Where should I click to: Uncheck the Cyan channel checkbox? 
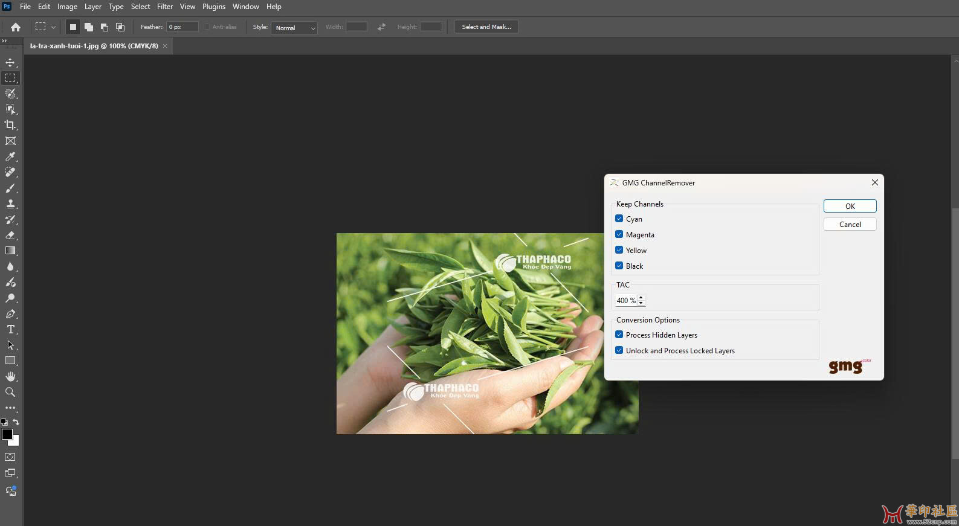click(x=619, y=219)
